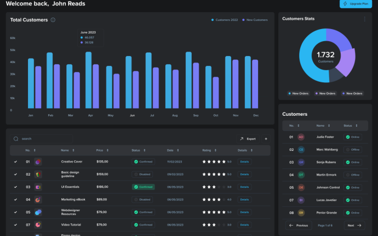Click the Page 1 of 6 indicator

click(x=325, y=226)
